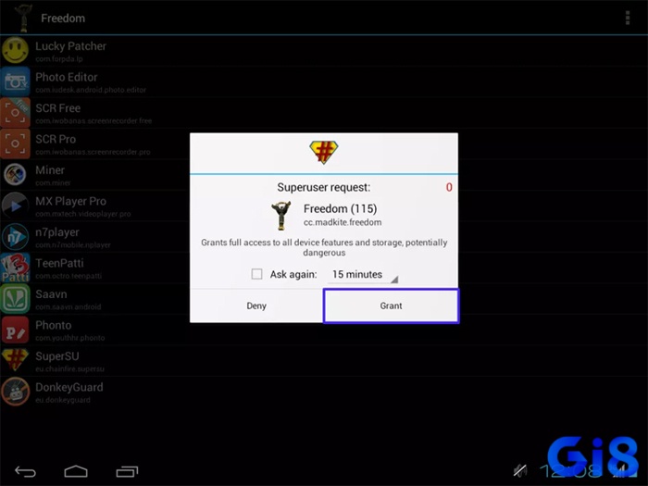Tap the Android back navigation button
The width and height of the screenshot is (648, 486).
click(25, 471)
